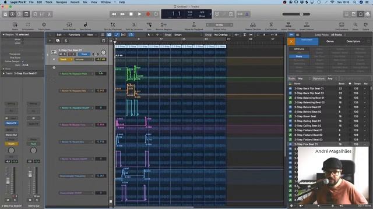Select the Instrument tab in Loop Browser

click(x=307, y=41)
